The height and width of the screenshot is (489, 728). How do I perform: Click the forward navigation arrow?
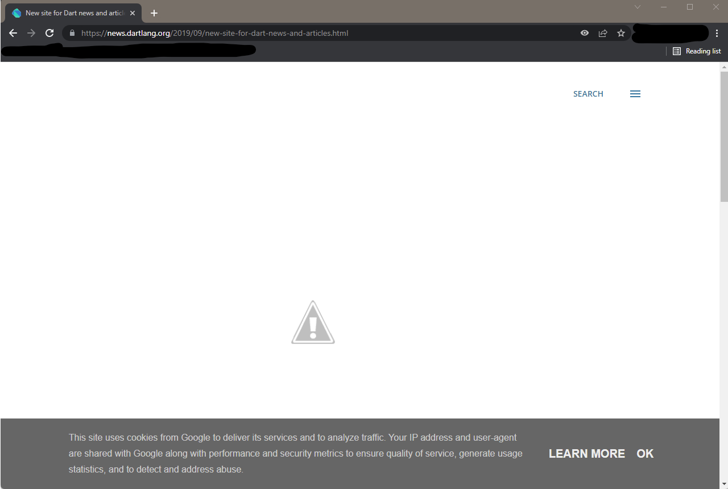click(x=31, y=33)
